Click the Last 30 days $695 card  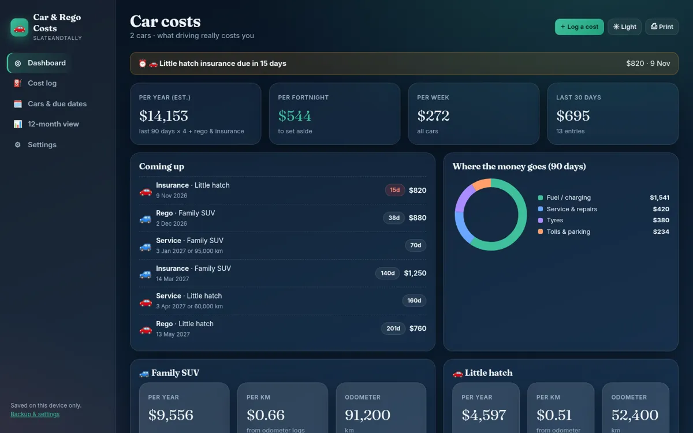(x=613, y=114)
